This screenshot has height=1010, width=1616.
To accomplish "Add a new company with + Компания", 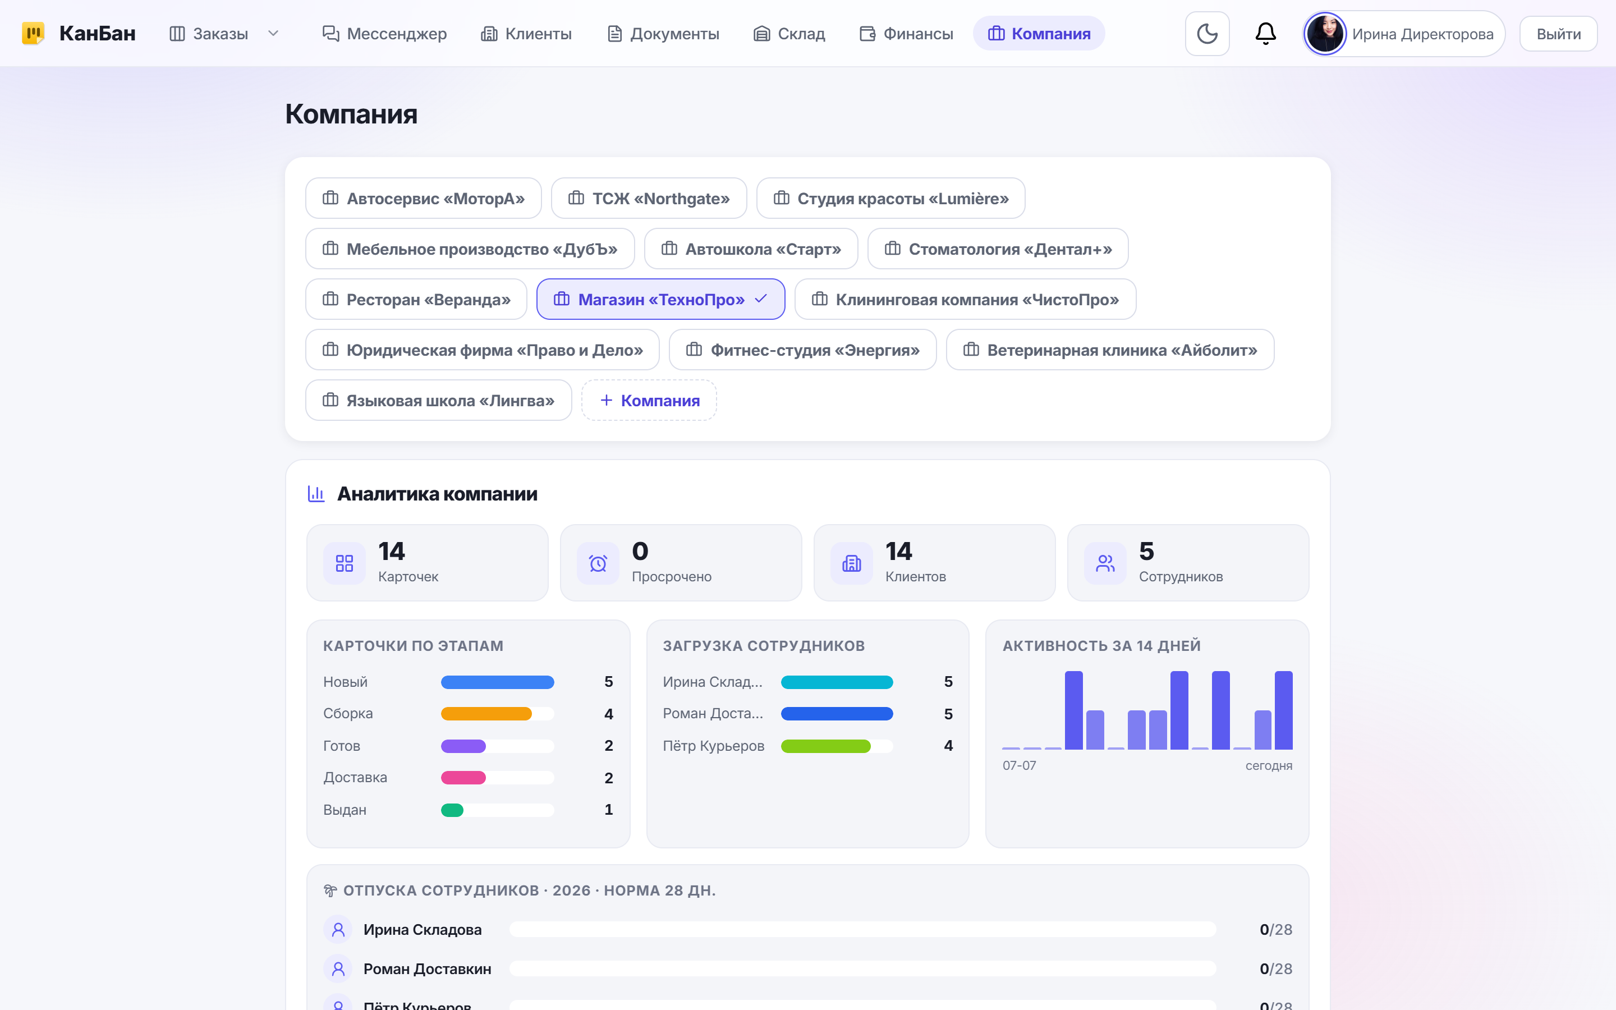I will pos(649,400).
